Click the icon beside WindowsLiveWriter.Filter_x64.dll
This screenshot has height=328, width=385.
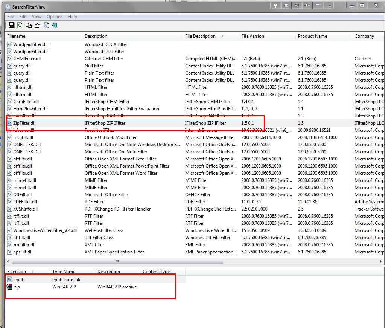[x=9, y=230]
